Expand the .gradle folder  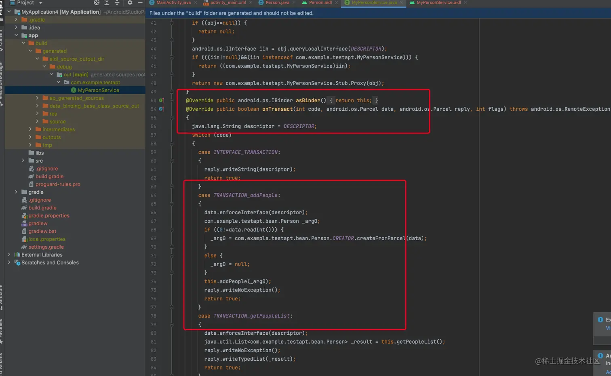pyautogui.click(x=16, y=19)
